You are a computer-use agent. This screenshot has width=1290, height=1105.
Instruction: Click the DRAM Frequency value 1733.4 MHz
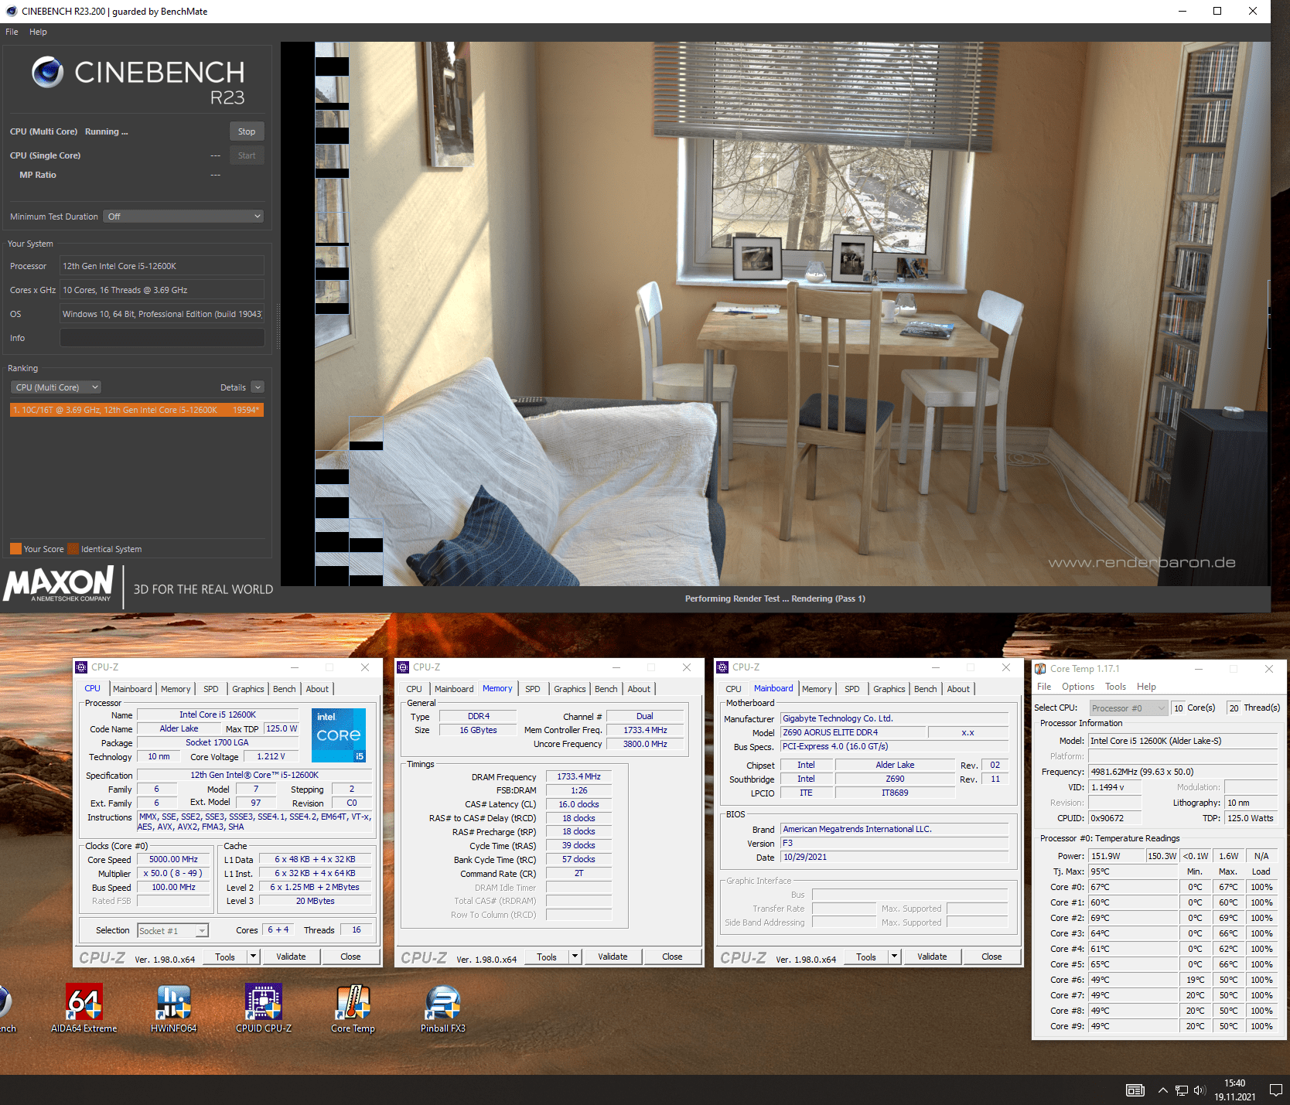pyautogui.click(x=578, y=776)
